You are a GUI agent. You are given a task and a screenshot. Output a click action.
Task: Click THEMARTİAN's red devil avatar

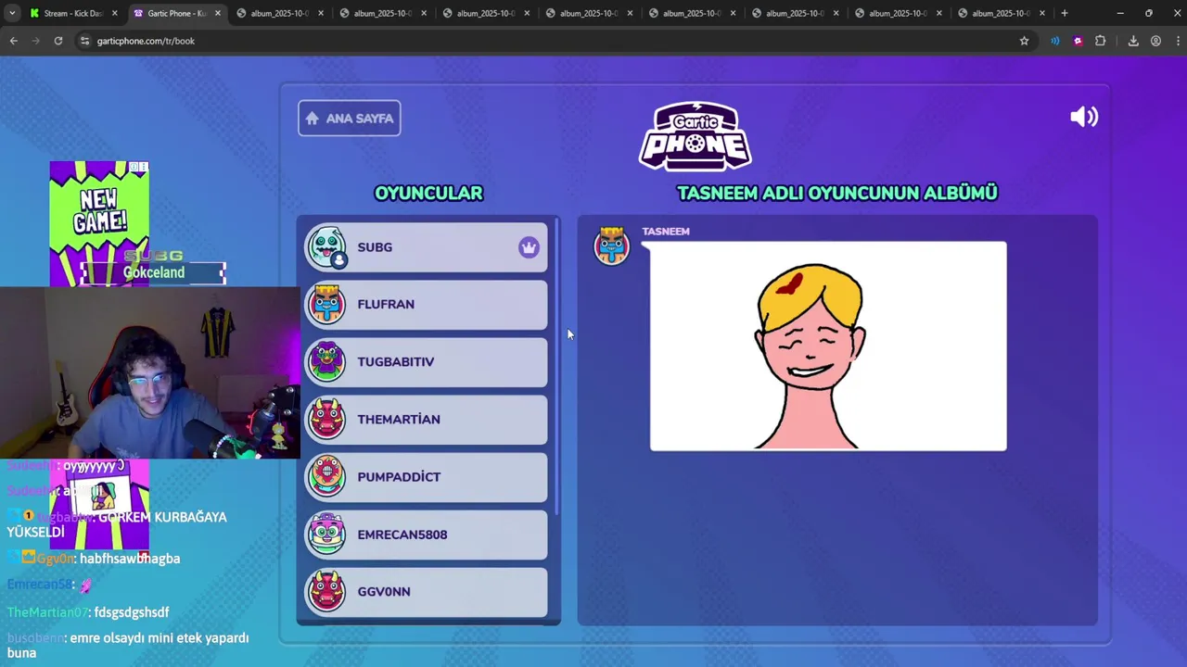coord(326,419)
